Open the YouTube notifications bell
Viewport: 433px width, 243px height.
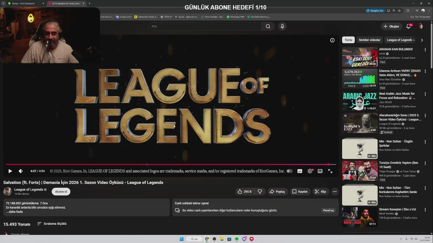coord(409,26)
